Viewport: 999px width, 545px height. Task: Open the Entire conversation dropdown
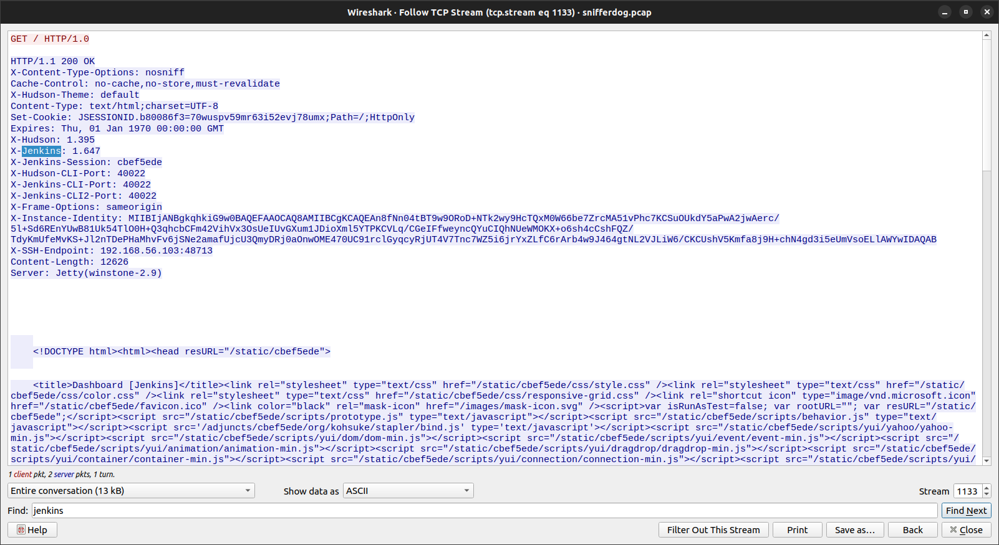131,491
